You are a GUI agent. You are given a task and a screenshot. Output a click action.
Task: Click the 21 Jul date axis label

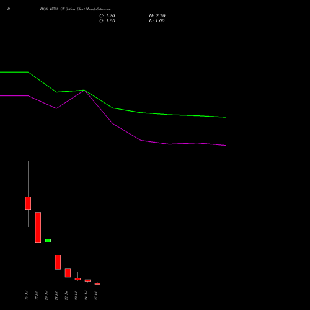click(56, 295)
